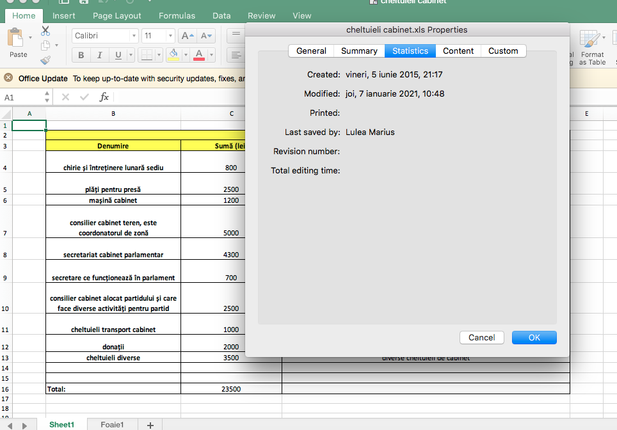This screenshot has width=617, height=430.
Task: Click the align left icon
Action: (x=236, y=55)
